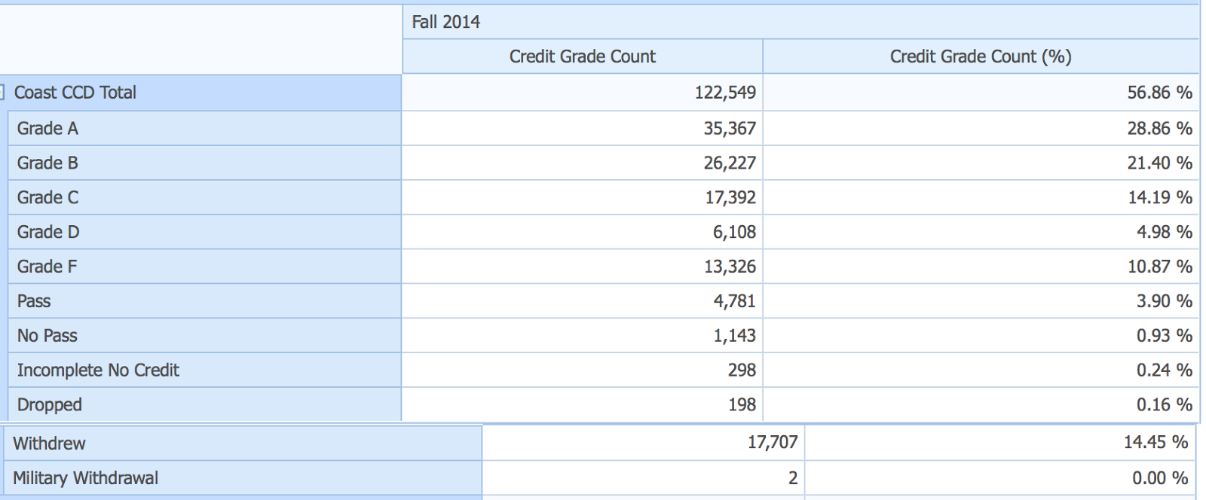Screen dimensions: 1206x500
Task: Click the 4,781 Pass count cell
Action: [x=582, y=302]
